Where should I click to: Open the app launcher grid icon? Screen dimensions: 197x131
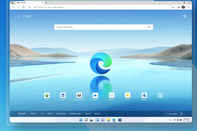(19, 16)
